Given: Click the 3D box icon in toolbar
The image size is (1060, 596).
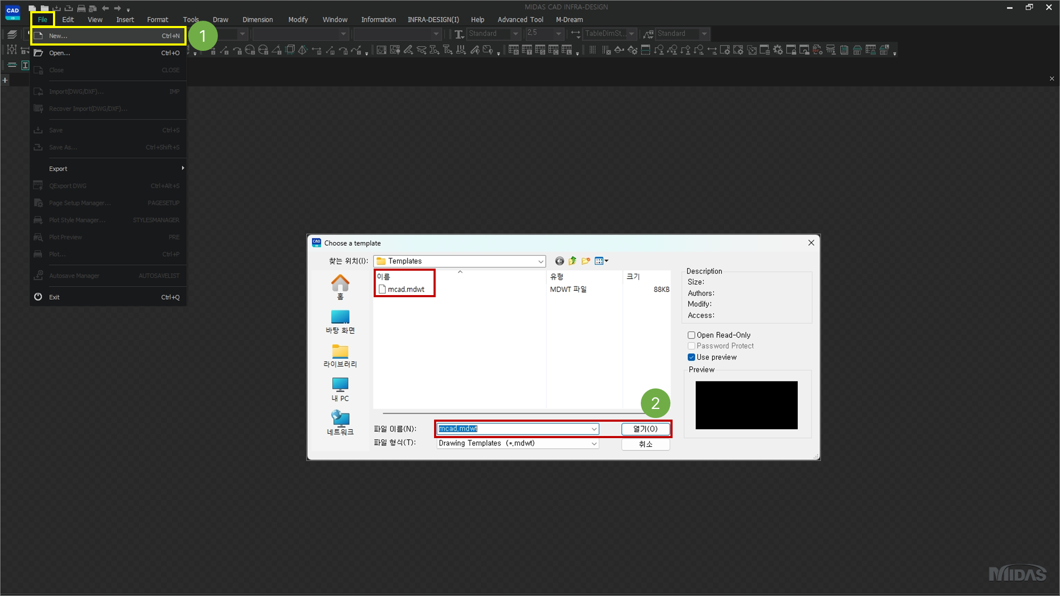Looking at the screenshot, I should pyautogui.click(x=290, y=50).
